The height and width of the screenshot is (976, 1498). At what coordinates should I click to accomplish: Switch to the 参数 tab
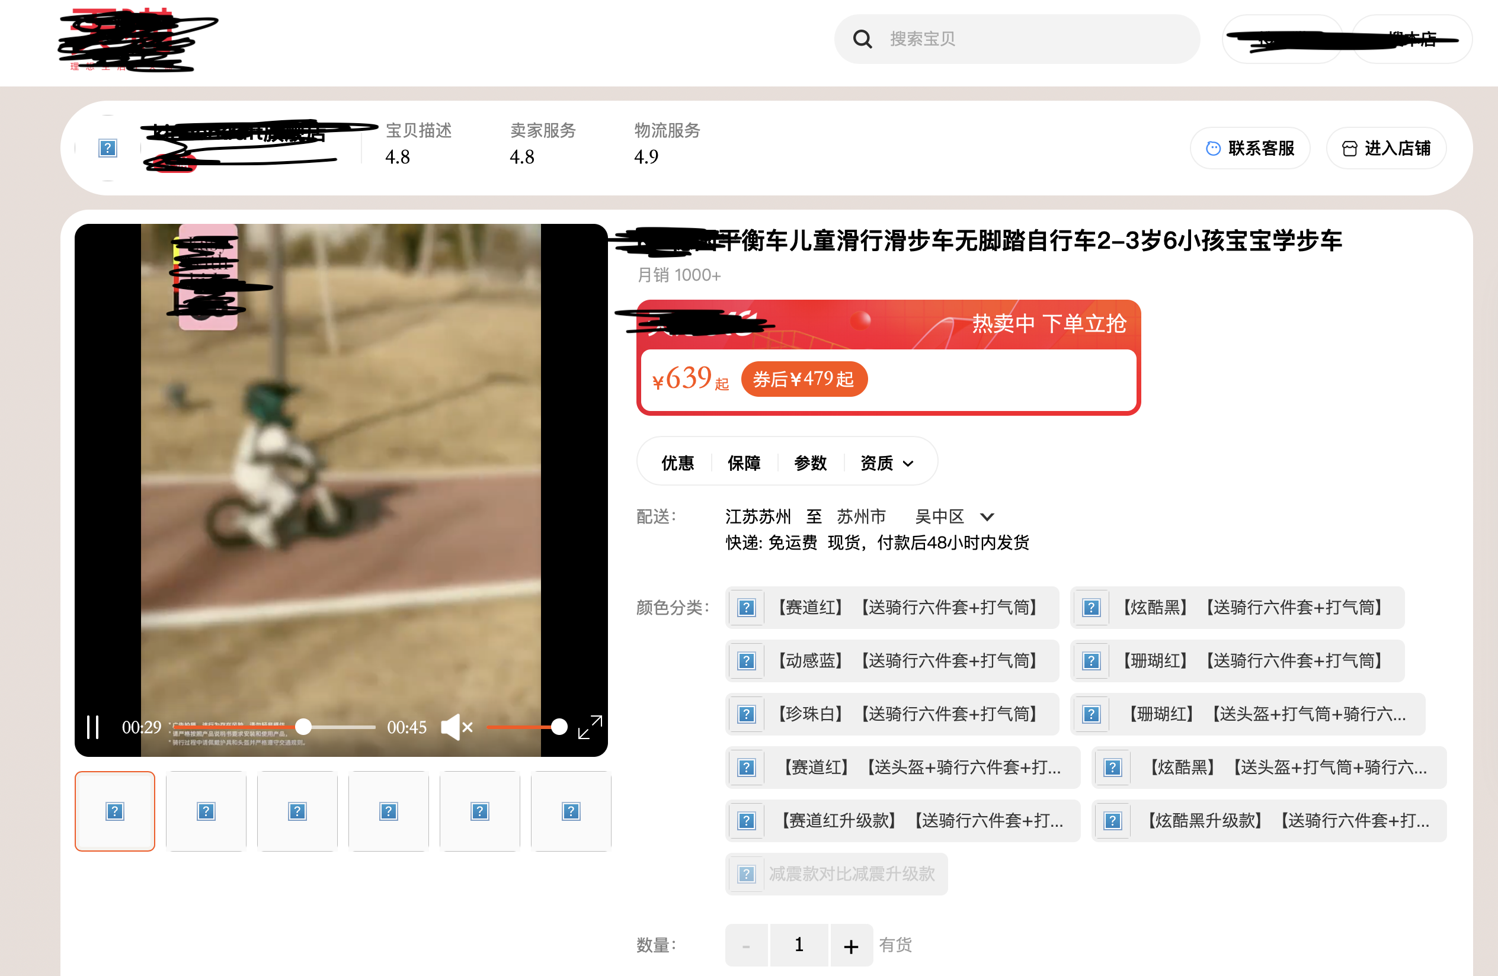810,464
